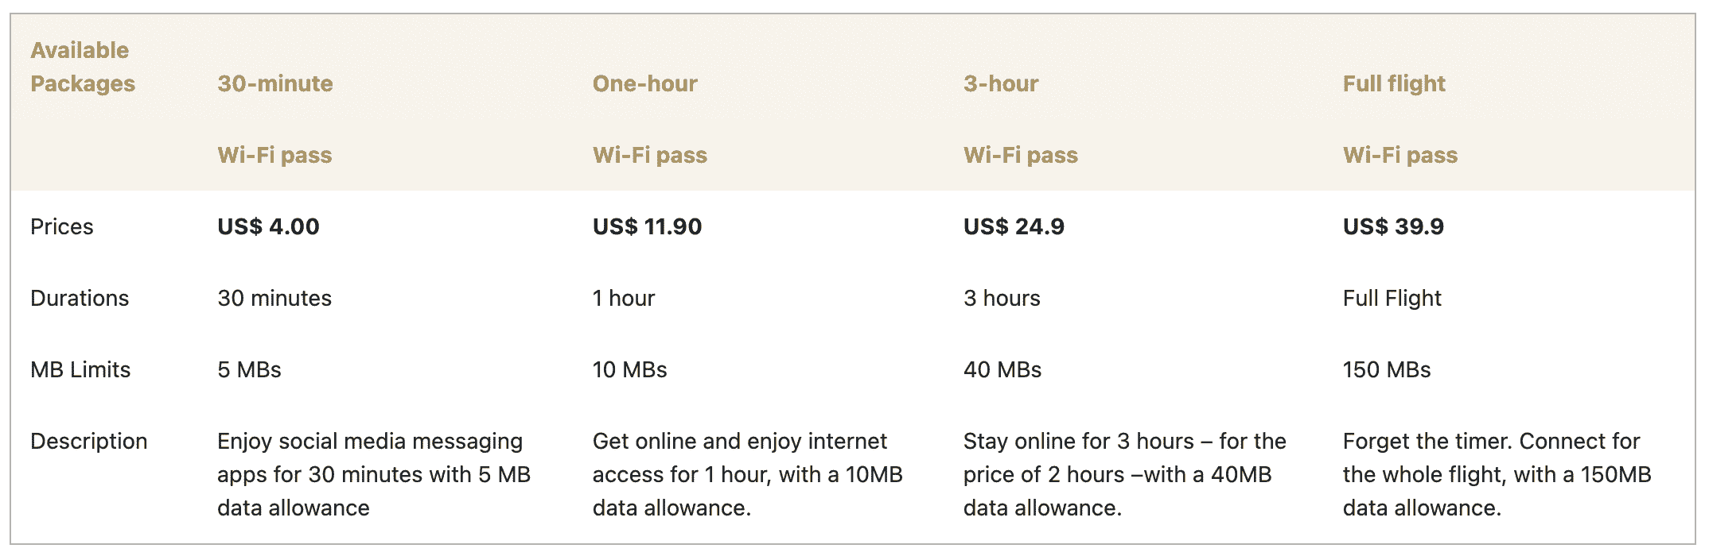Click the "MB Limits" row label
This screenshot has height=556, width=1709.
click(x=80, y=369)
